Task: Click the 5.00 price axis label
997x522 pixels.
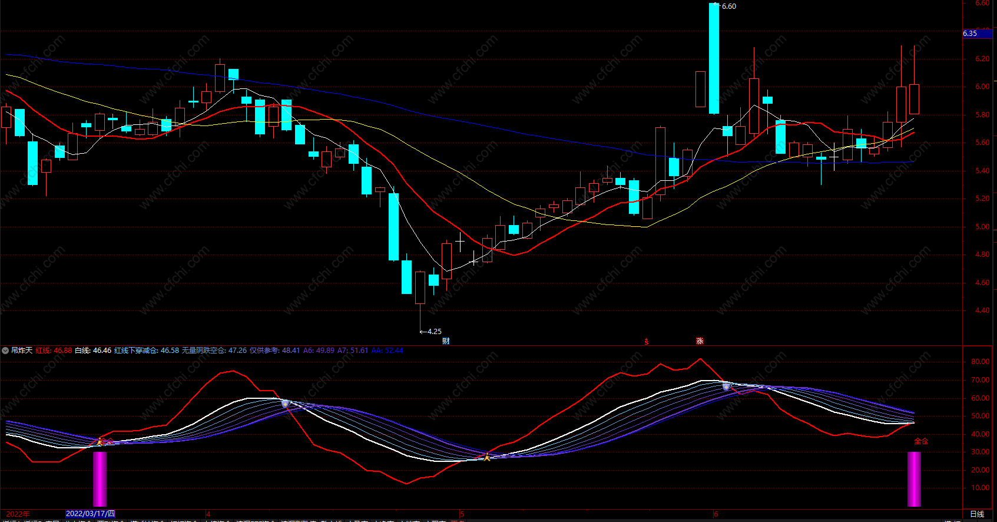Action: coord(982,227)
